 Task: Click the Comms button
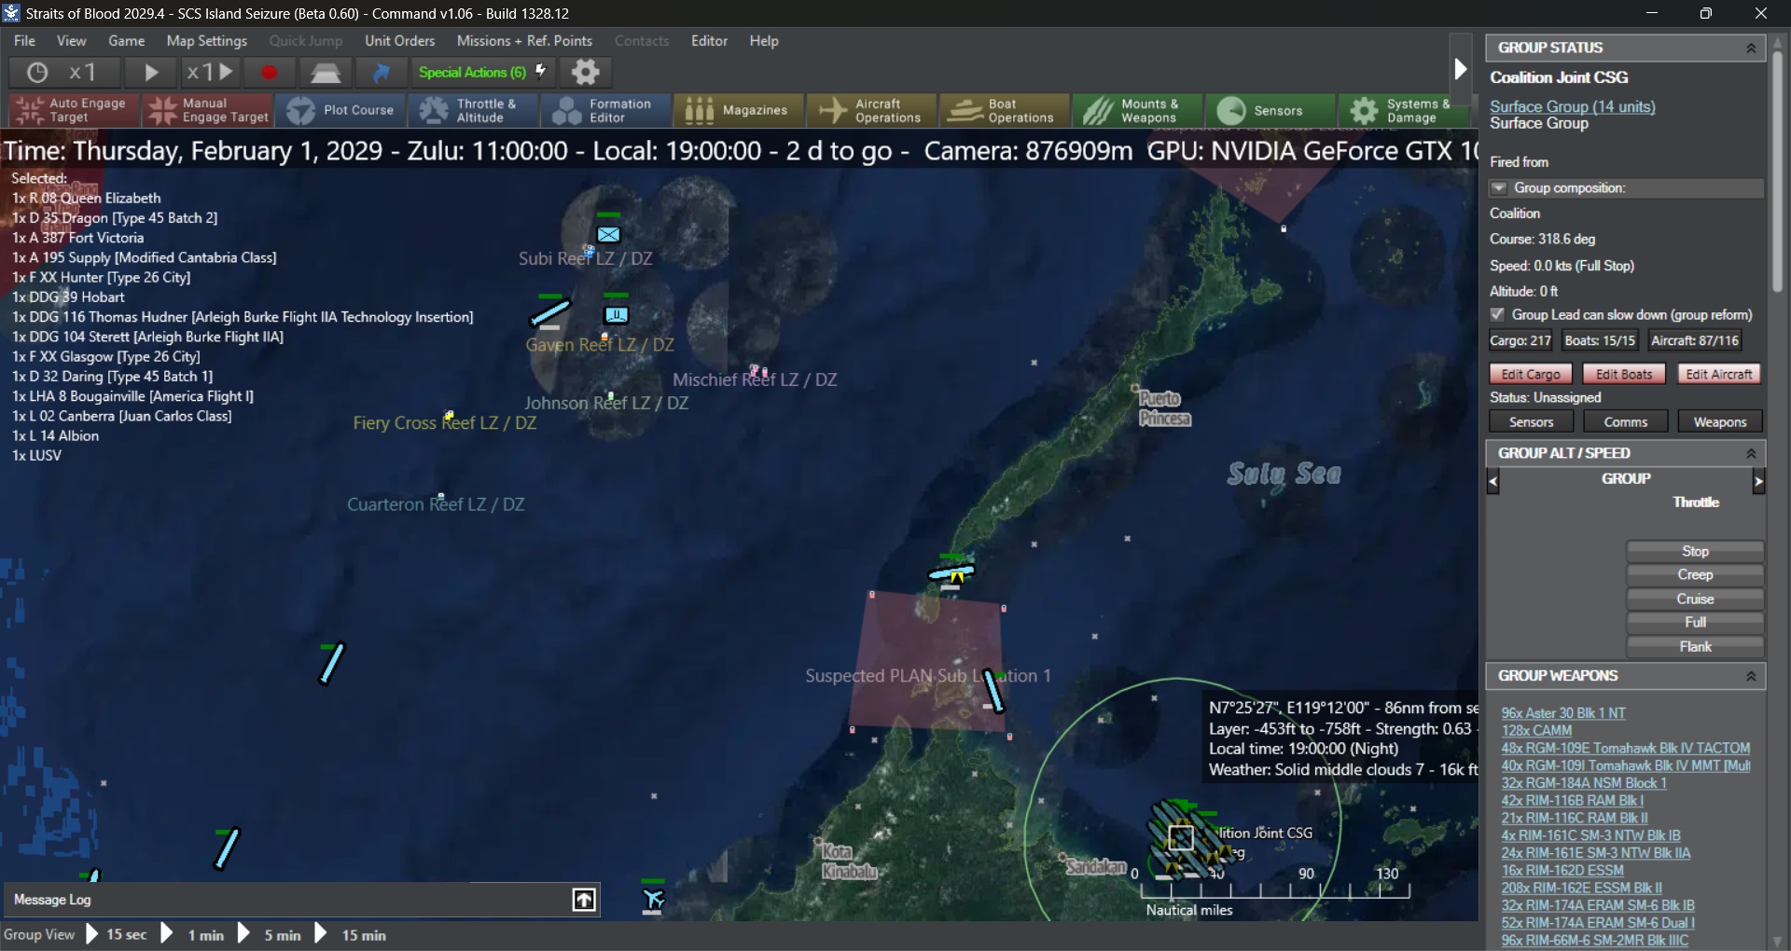tap(1626, 422)
